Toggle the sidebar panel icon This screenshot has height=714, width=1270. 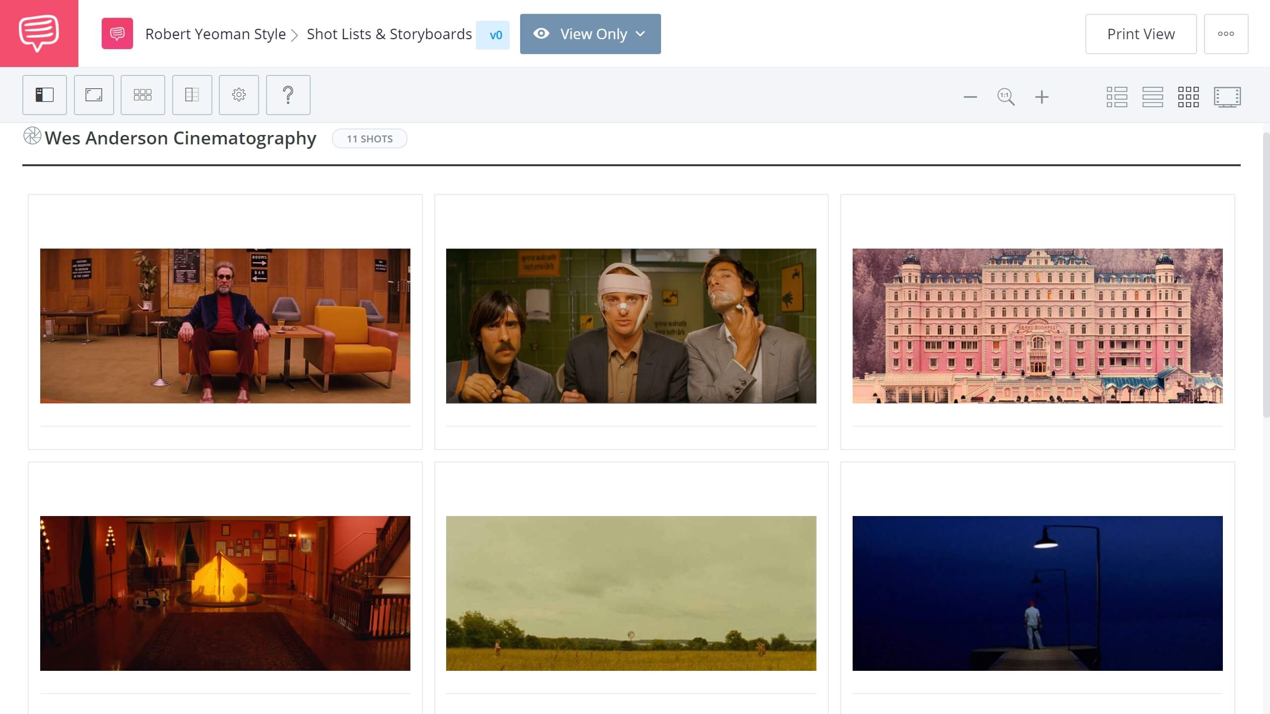click(x=45, y=95)
